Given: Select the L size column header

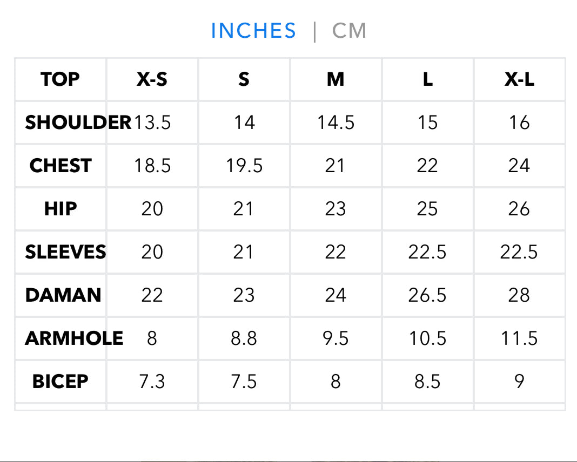Looking at the screenshot, I should [427, 79].
